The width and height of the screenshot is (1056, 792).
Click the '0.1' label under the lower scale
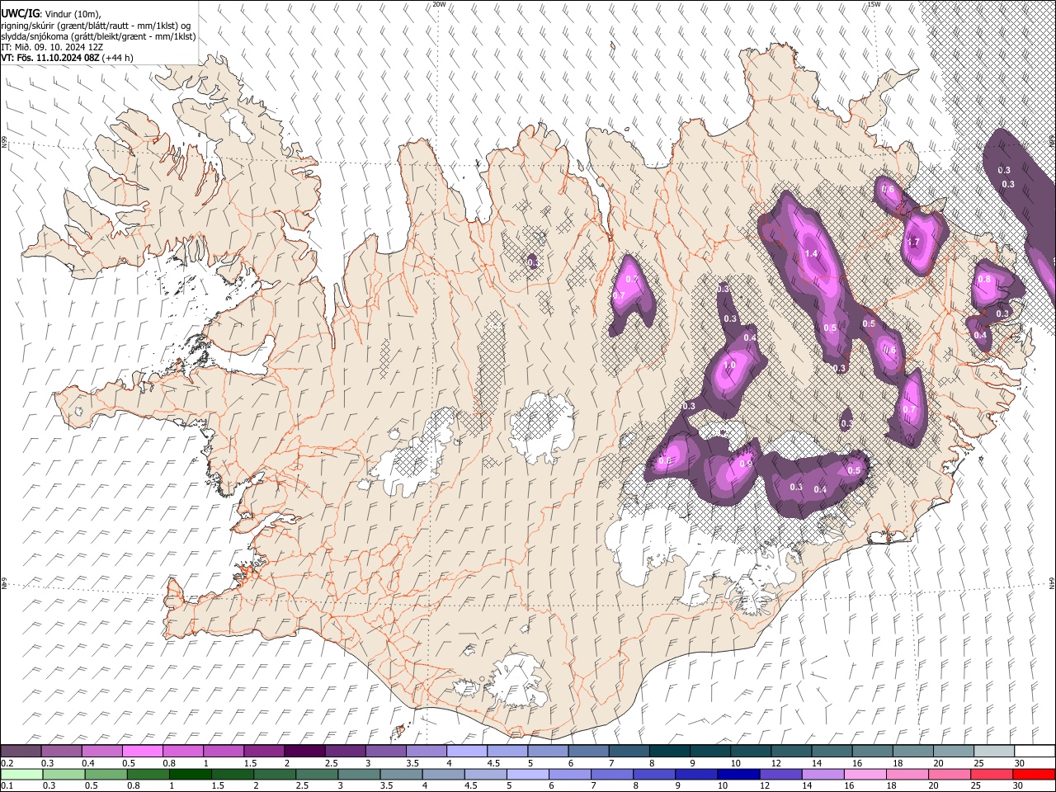(x=7, y=785)
